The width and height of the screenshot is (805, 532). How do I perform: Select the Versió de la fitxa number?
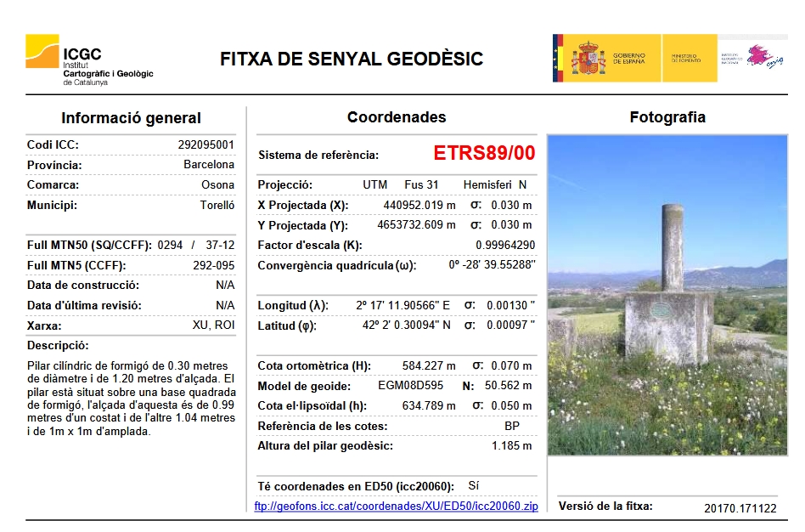tap(740, 507)
